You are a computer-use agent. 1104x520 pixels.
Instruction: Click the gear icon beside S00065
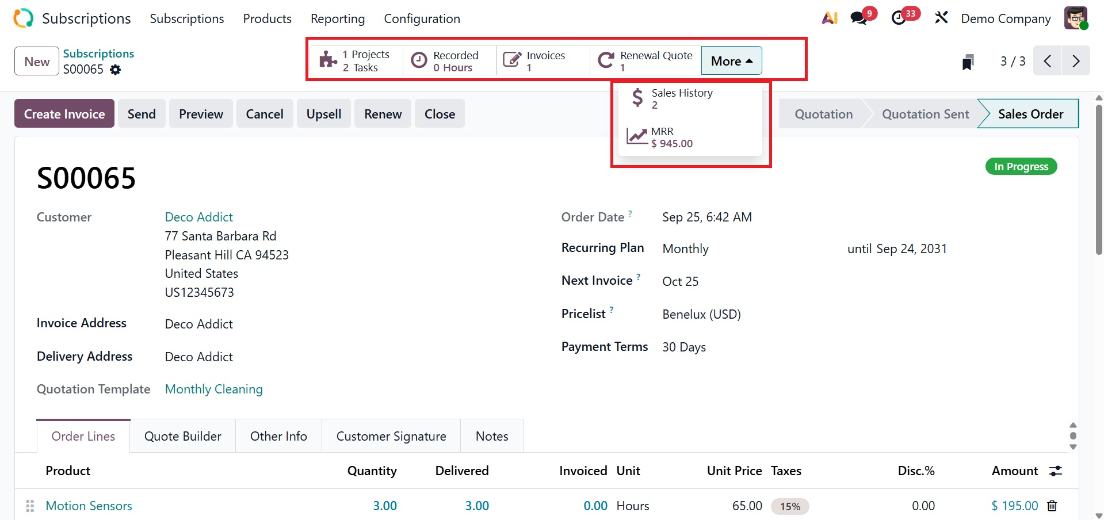click(x=116, y=70)
